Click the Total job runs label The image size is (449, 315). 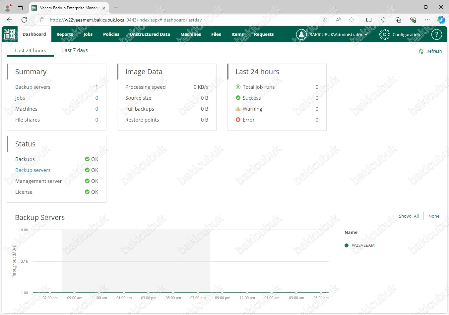(259, 87)
